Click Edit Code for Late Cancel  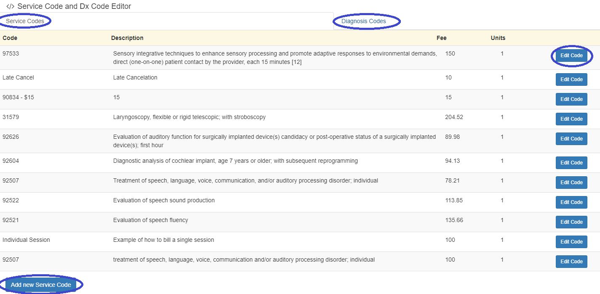571,79
